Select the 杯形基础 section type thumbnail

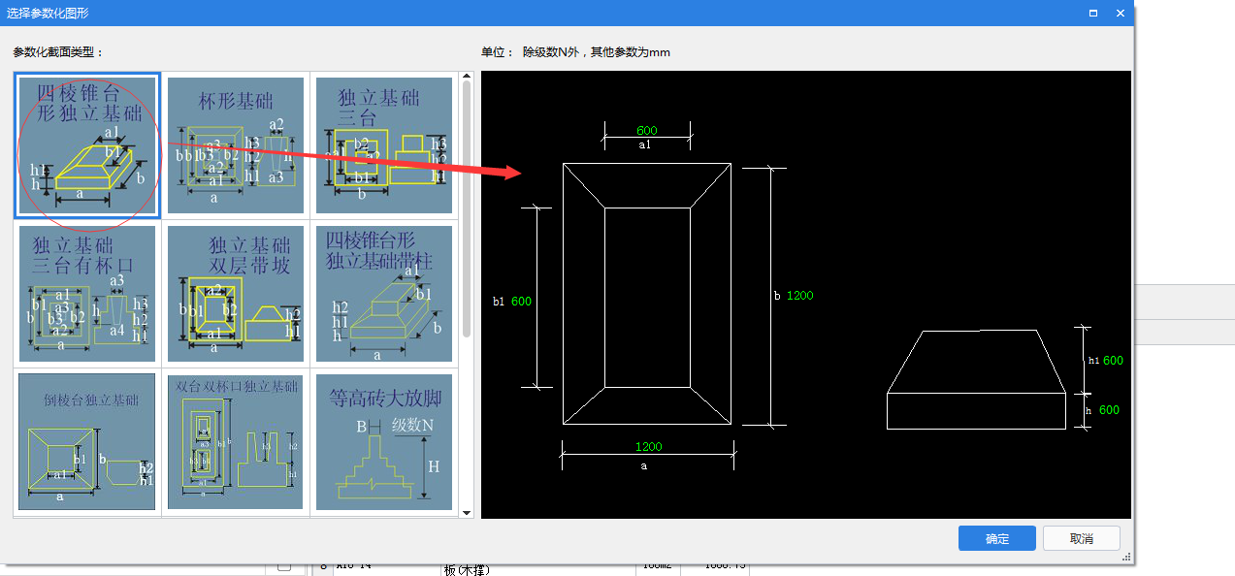point(236,145)
